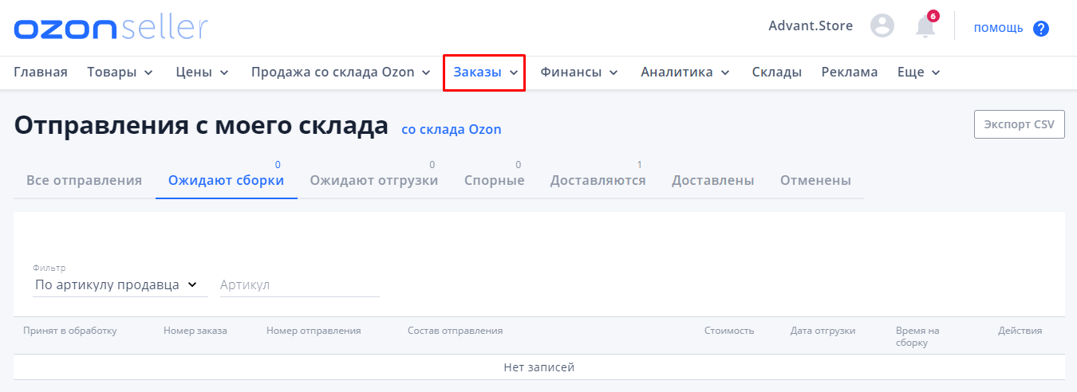Click the Нет записей table message
The height and width of the screenshot is (392, 1077).
(x=539, y=367)
